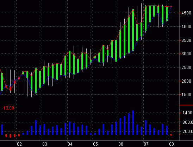The width and height of the screenshot is (193, 147).
Task: Click the 2500 price axis label
Action: 186,68
